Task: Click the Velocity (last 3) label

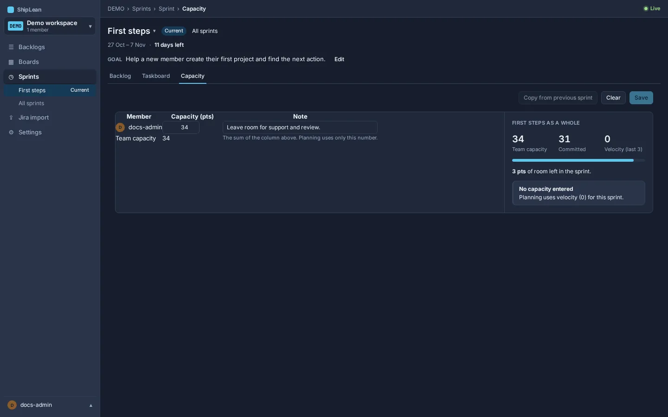Action: click(623, 149)
